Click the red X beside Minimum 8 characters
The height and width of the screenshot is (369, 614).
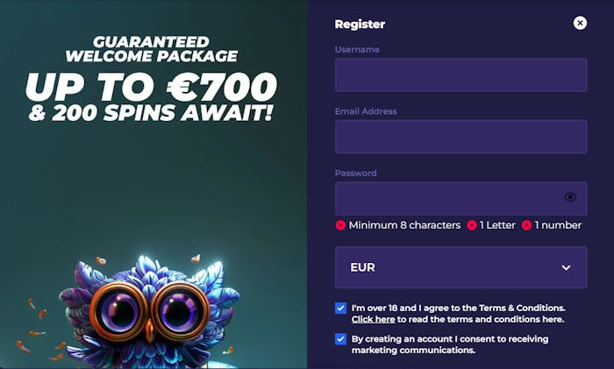[340, 225]
